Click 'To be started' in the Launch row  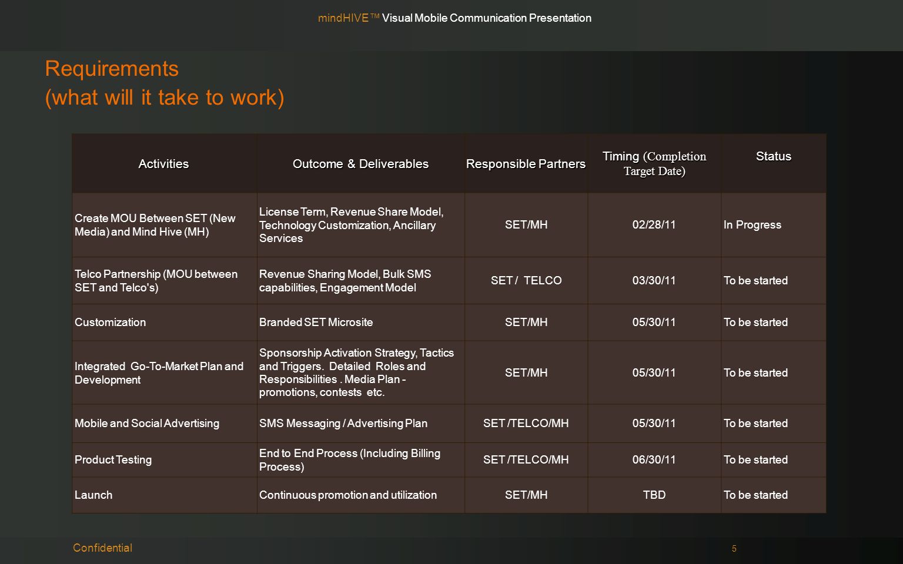[x=774, y=495]
